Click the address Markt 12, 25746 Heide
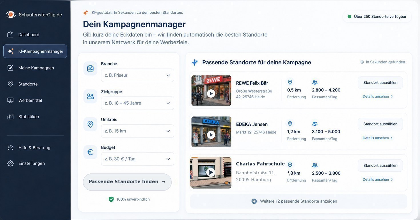Viewport: 420px width, 220px height. (x=256, y=132)
